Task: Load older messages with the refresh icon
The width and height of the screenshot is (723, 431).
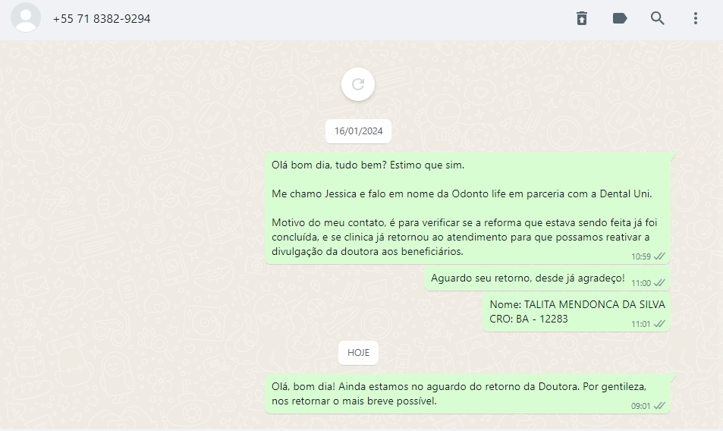Action: pos(358,84)
